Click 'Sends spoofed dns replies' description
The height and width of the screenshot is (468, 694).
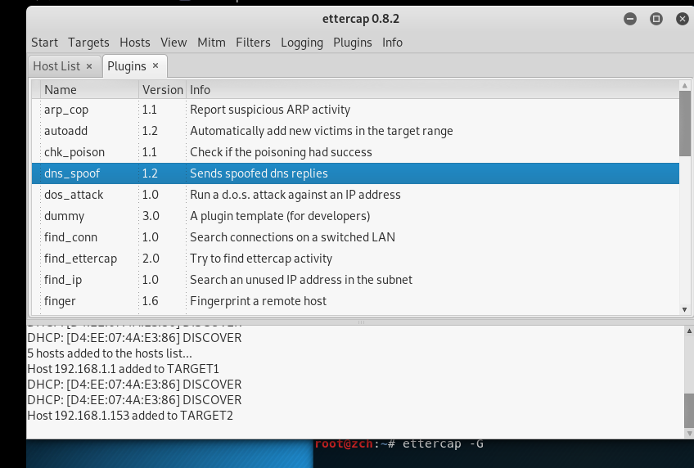[x=259, y=173]
